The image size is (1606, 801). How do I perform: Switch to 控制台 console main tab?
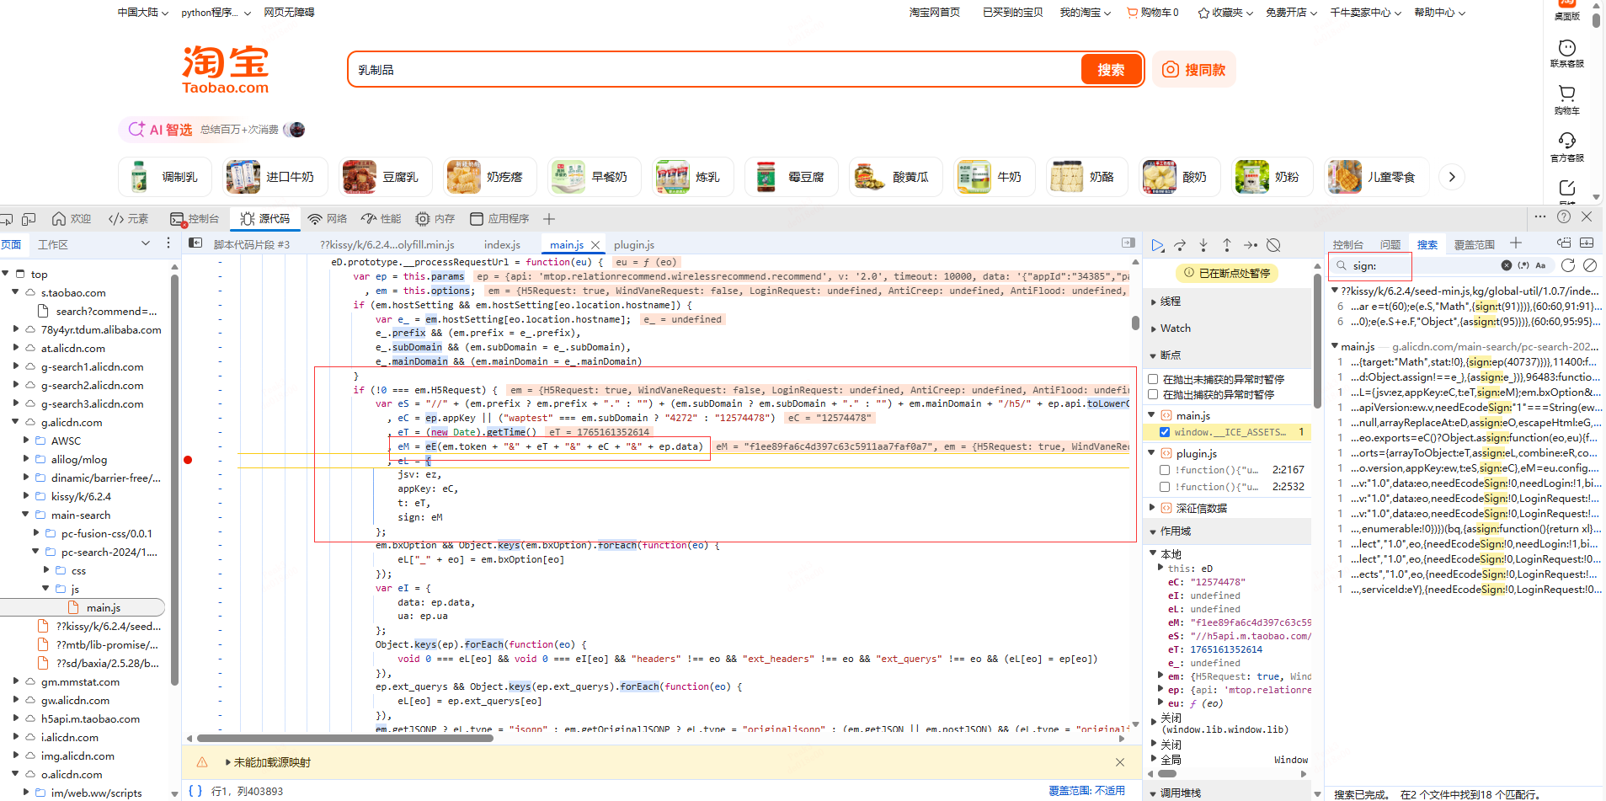(195, 219)
